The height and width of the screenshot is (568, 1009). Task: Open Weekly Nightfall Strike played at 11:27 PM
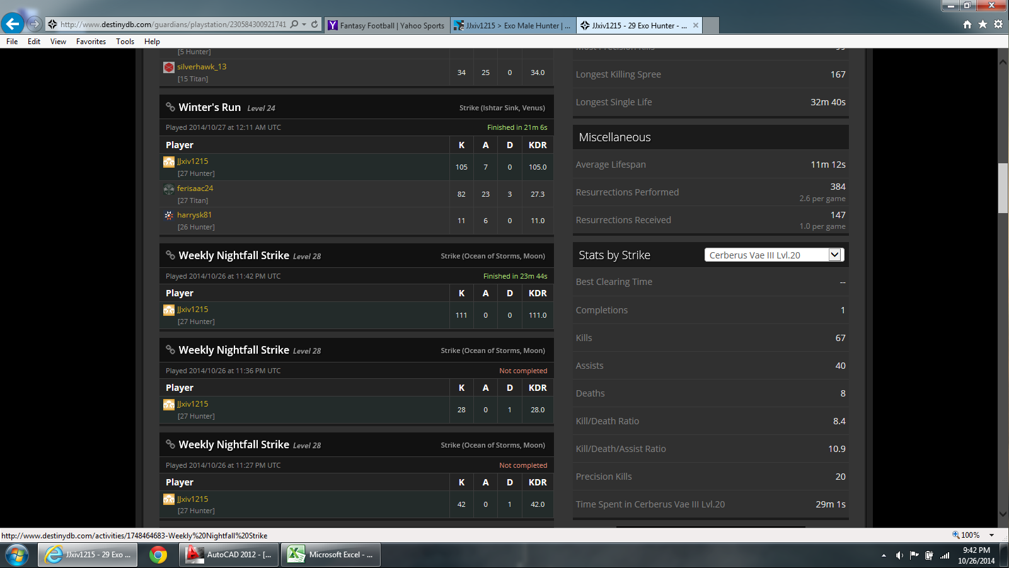click(x=234, y=444)
